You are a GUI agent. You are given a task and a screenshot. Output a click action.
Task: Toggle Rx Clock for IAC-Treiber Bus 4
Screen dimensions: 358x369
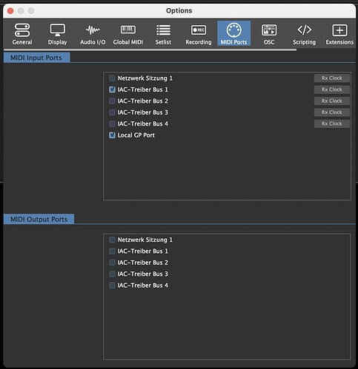pos(332,123)
